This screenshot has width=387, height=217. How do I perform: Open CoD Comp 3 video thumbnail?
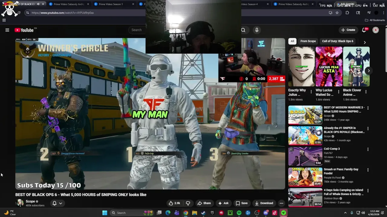[x=305, y=156]
